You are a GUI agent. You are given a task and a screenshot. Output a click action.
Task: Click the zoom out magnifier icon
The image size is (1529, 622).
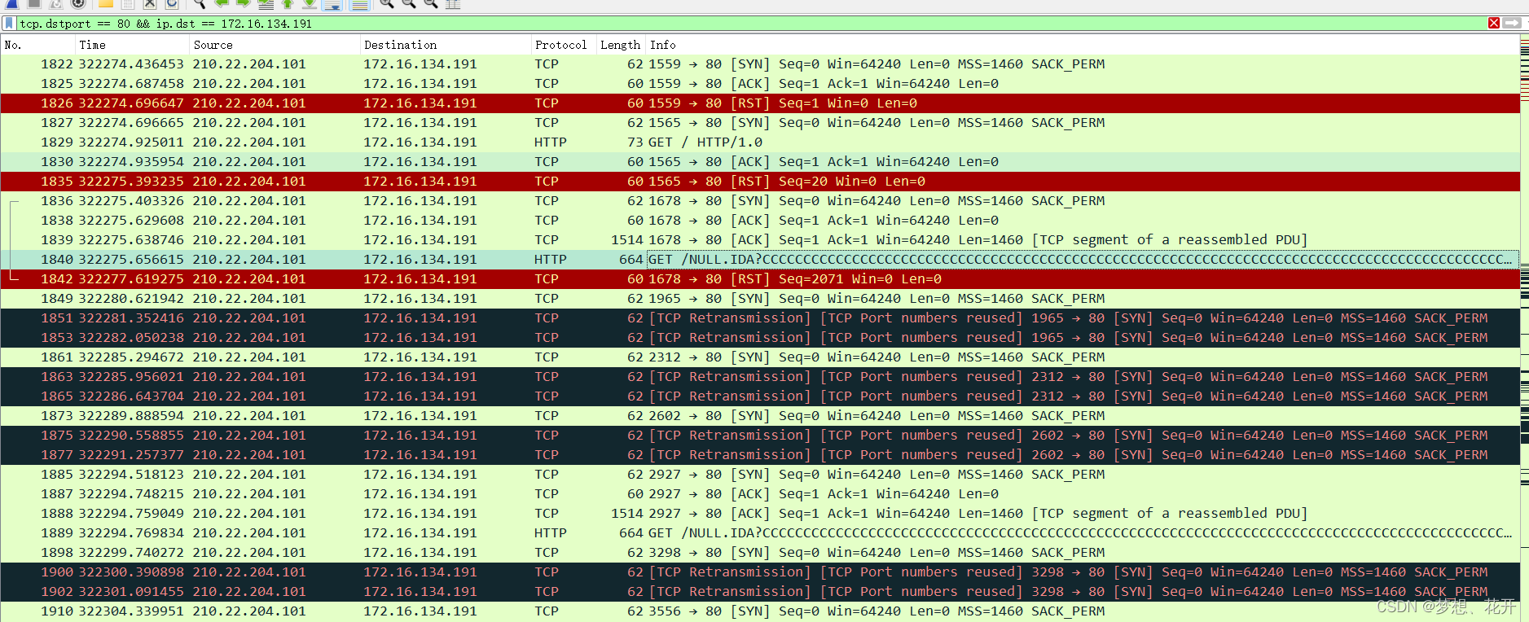409,4
